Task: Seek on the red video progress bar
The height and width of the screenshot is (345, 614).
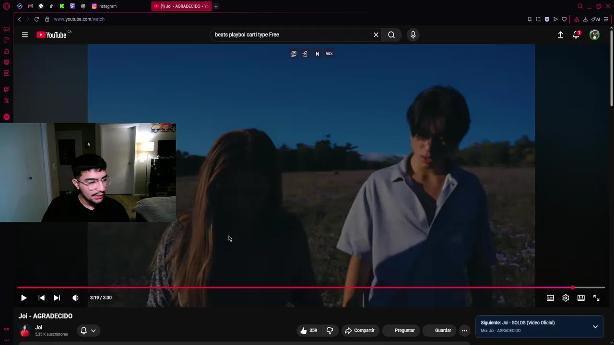Action: [311, 287]
